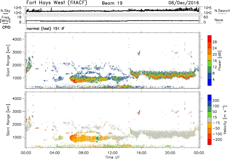Screen dimensions: 230x159
Task: Click the "-200" velocity colorbar label
Action: pos(217,139)
